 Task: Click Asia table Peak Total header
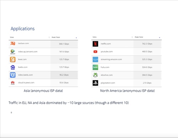(56, 37)
